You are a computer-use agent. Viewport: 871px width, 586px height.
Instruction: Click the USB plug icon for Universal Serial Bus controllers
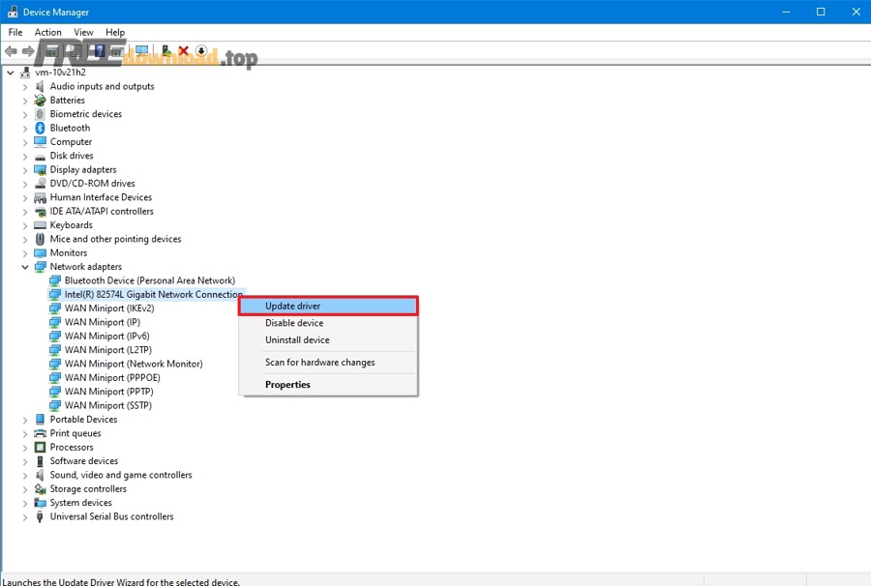[40, 516]
